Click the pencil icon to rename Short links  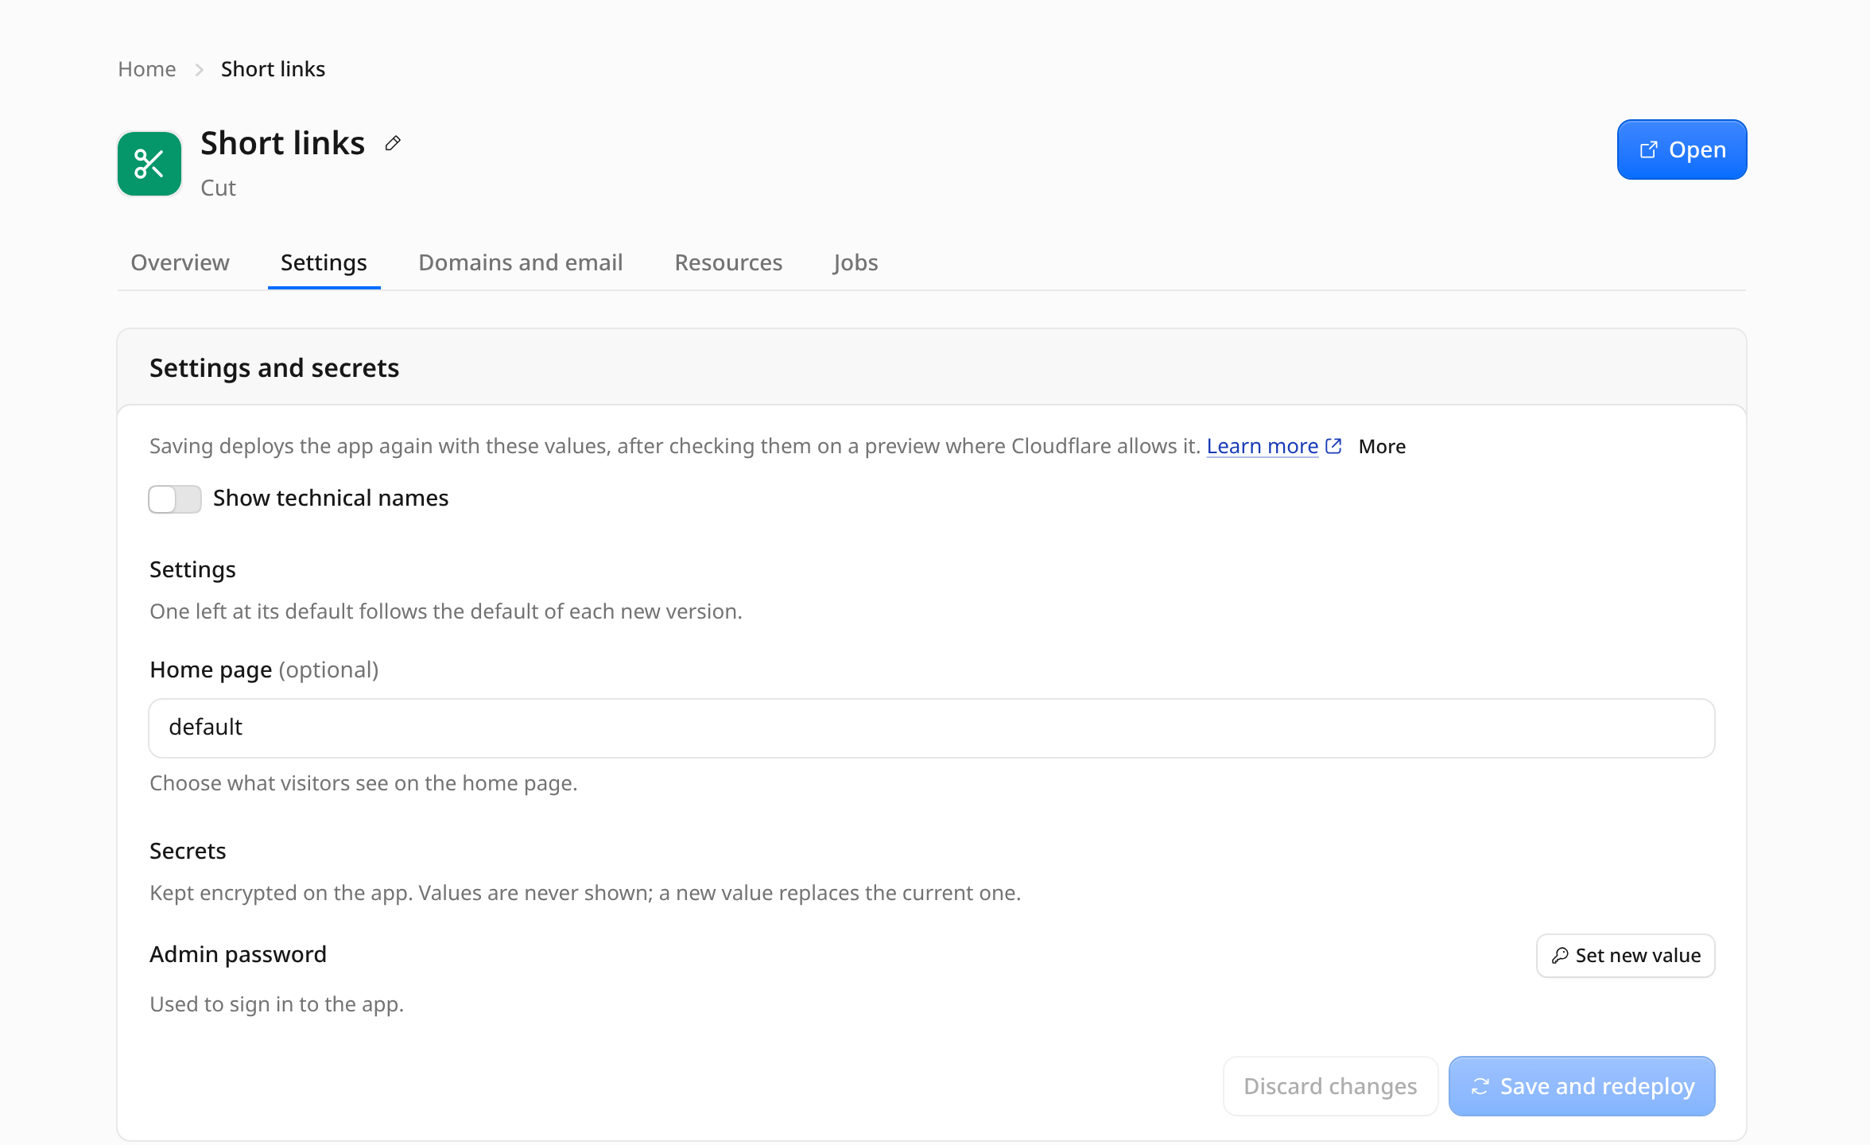(393, 143)
